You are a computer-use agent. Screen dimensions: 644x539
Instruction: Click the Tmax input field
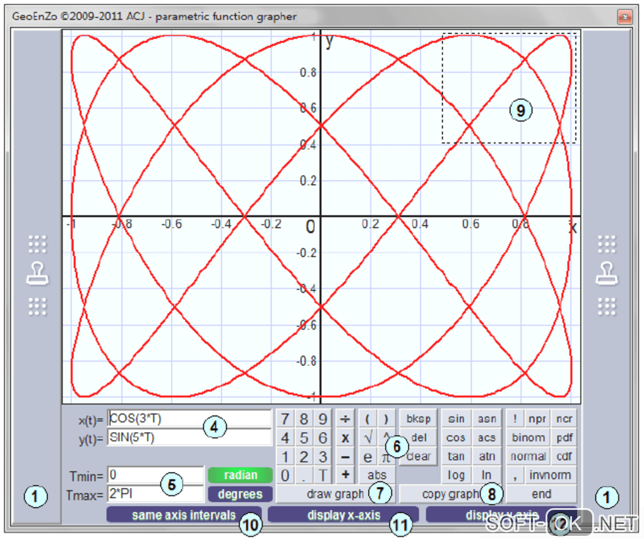156,494
